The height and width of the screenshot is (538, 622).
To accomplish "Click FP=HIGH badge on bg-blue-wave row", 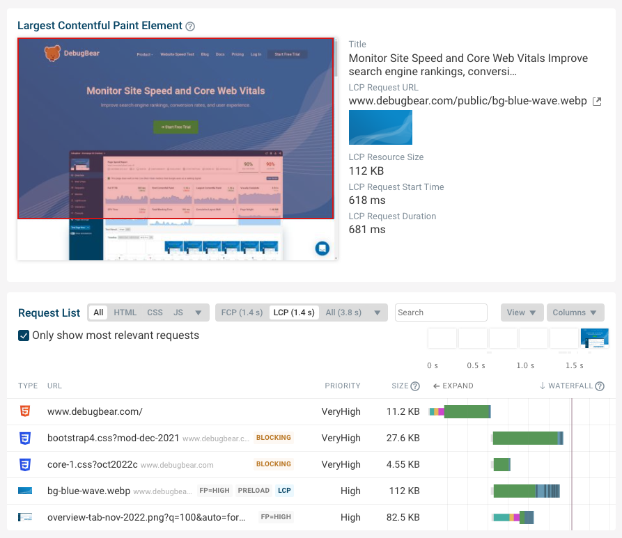I will pyautogui.click(x=215, y=491).
